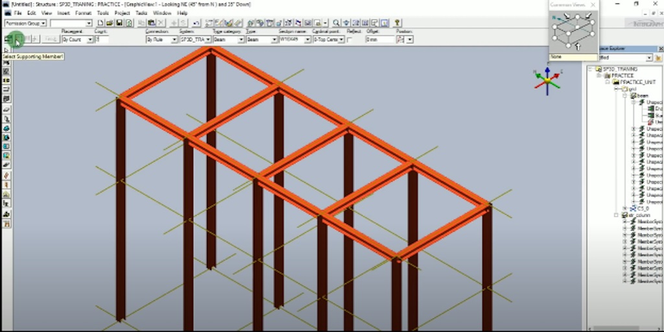Click the coordinate axis triad in view
The height and width of the screenshot is (332, 664).
pyautogui.click(x=547, y=80)
